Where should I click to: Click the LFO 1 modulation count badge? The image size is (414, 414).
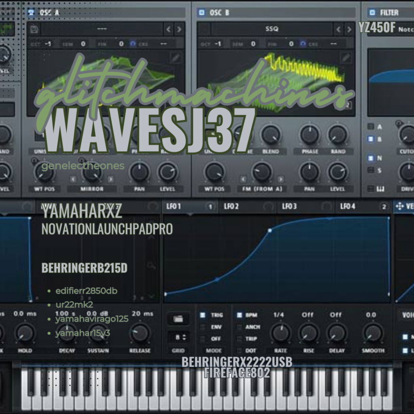pyautogui.click(x=210, y=207)
